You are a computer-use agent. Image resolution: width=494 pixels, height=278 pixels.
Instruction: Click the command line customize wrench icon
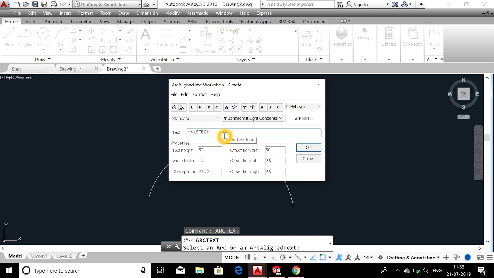[x=177, y=247]
